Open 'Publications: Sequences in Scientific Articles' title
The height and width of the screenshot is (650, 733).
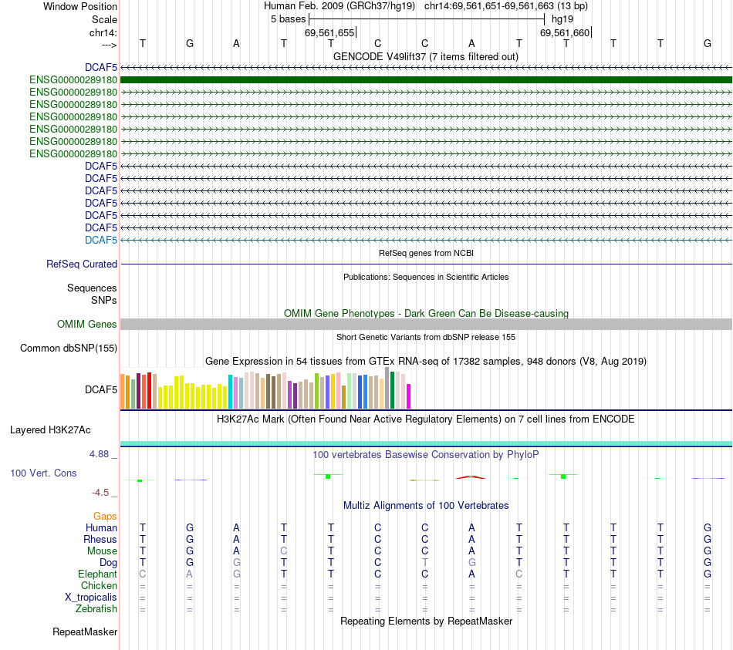click(x=426, y=277)
